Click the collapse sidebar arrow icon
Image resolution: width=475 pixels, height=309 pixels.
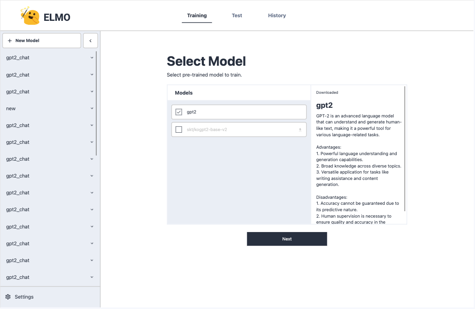click(90, 40)
